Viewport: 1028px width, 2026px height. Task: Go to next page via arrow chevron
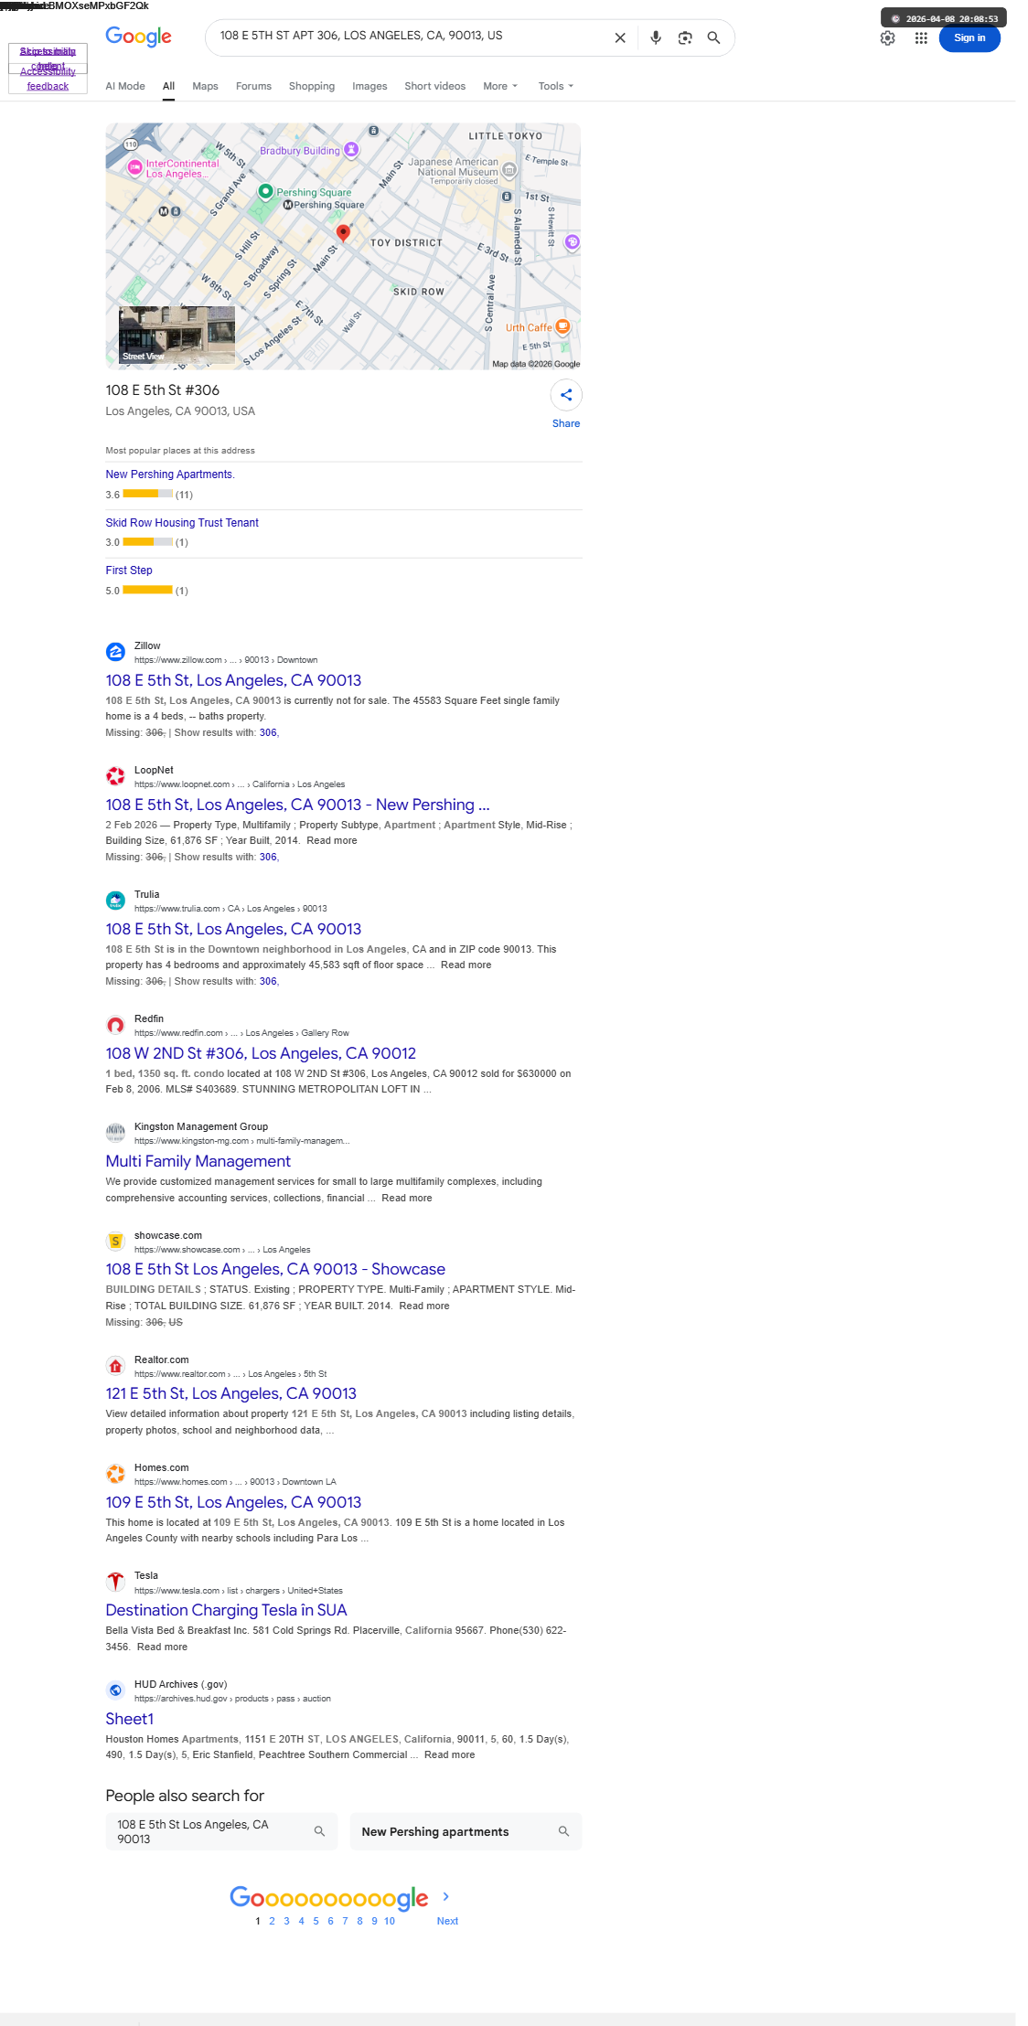click(x=445, y=1897)
